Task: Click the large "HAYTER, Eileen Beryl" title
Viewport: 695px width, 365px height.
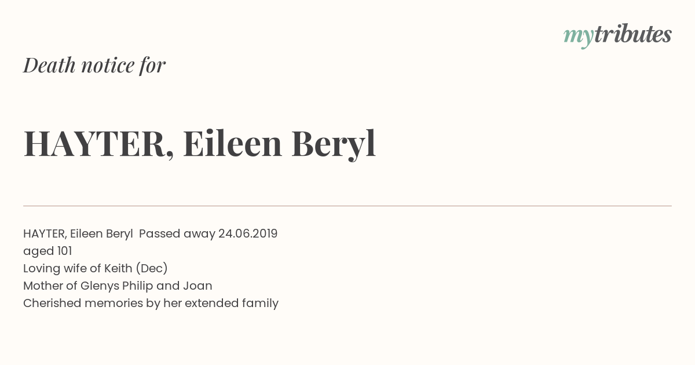Action: pos(200,143)
